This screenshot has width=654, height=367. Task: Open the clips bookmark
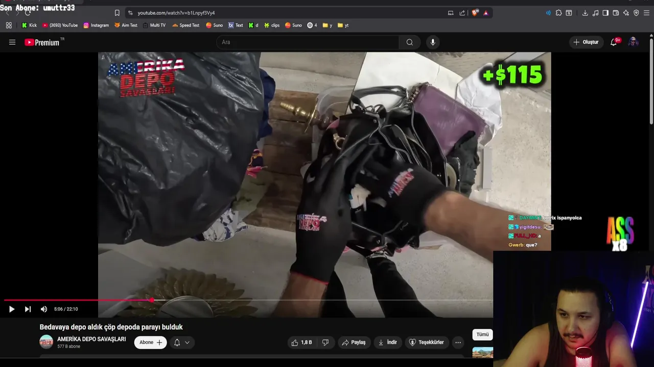[272, 25]
